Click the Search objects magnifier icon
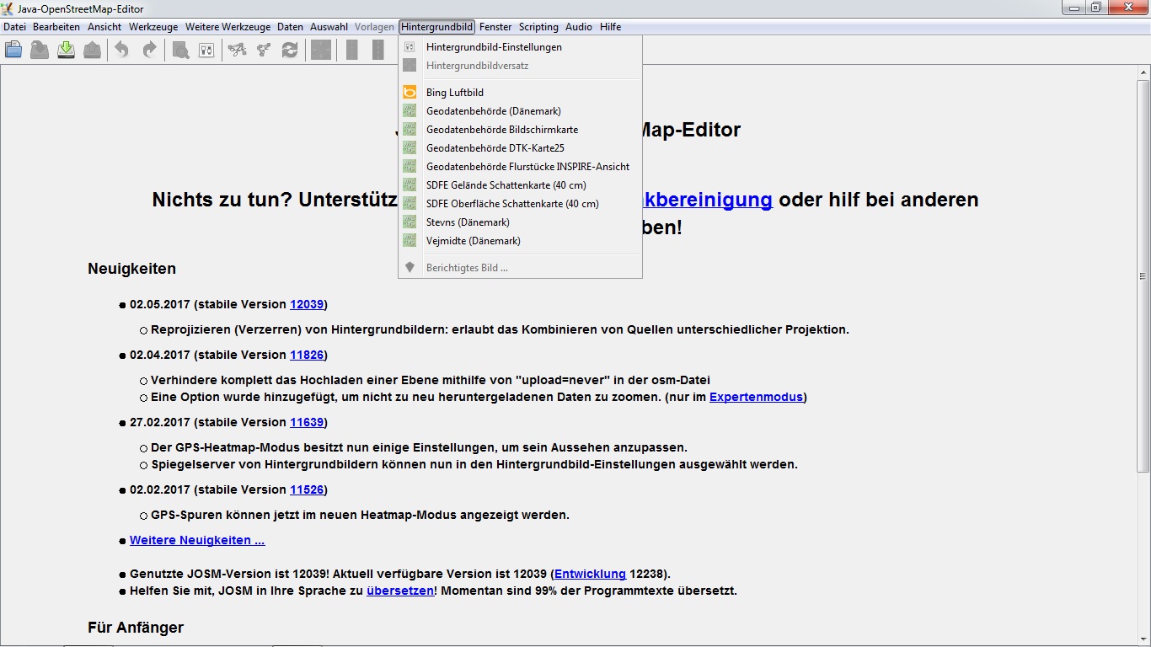The height and width of the screenshot is (647, 1151). (x=180, y=51)
